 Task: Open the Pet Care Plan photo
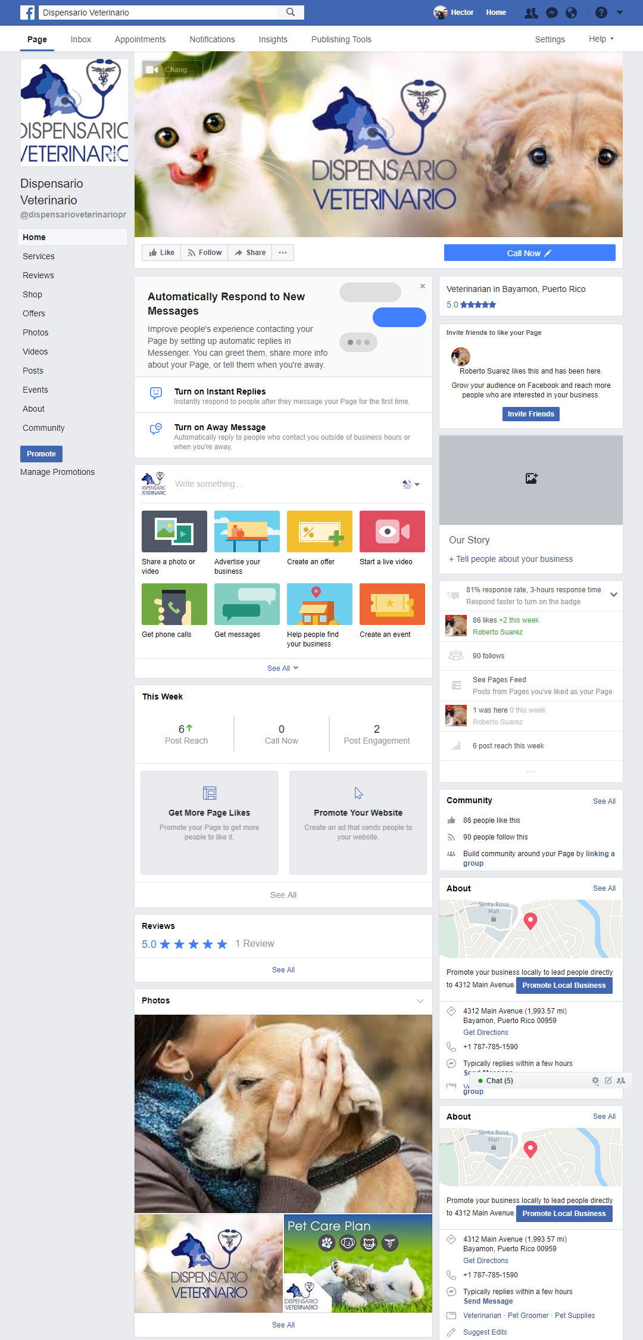(358, 1263)
